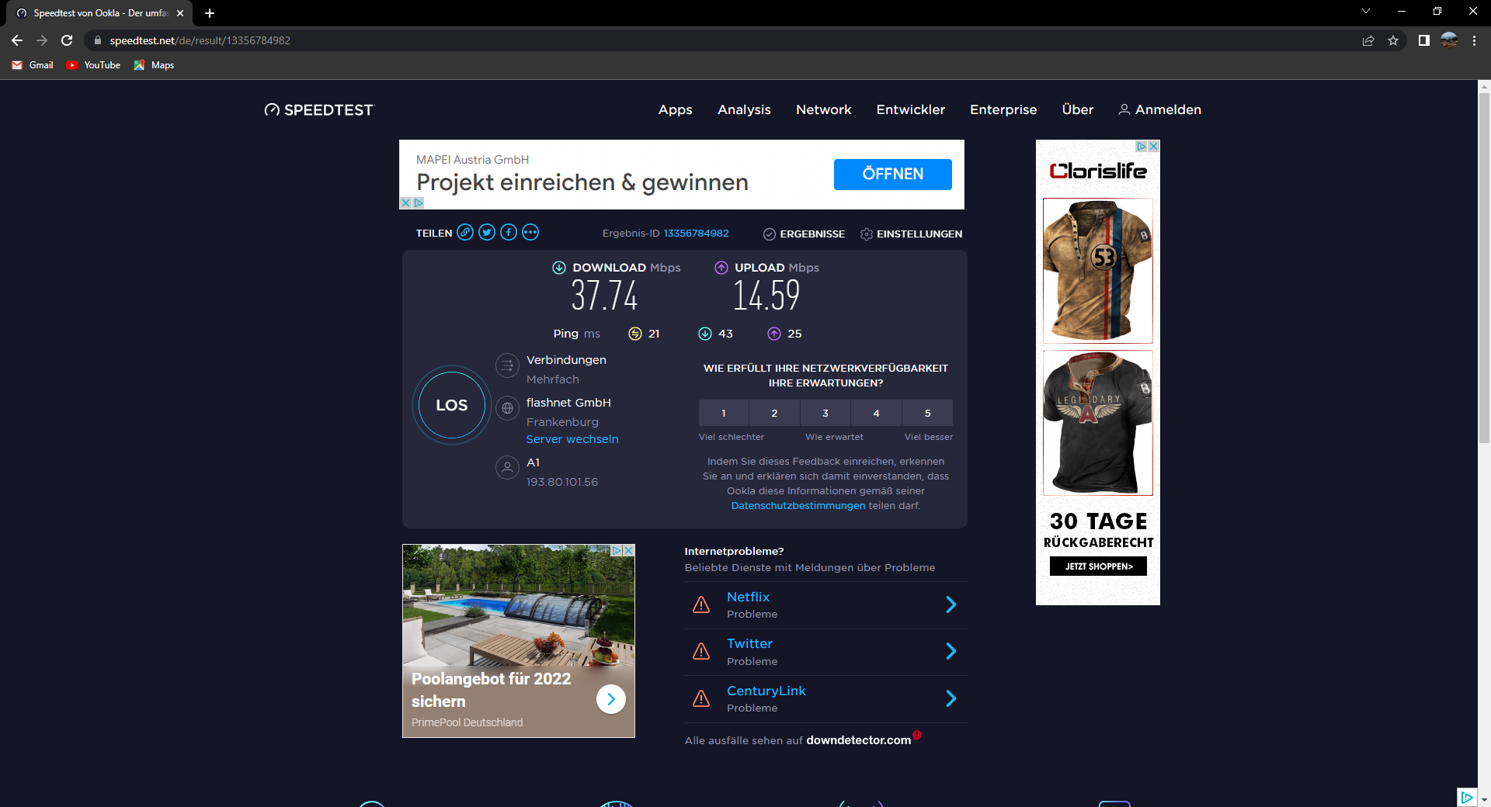The width and height of the screenshot is (1491, 807).
Task: Open the Gmail bookmark
Action: click(33, 65)
